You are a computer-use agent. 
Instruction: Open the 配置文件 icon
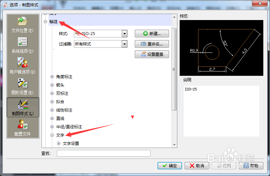22,125
